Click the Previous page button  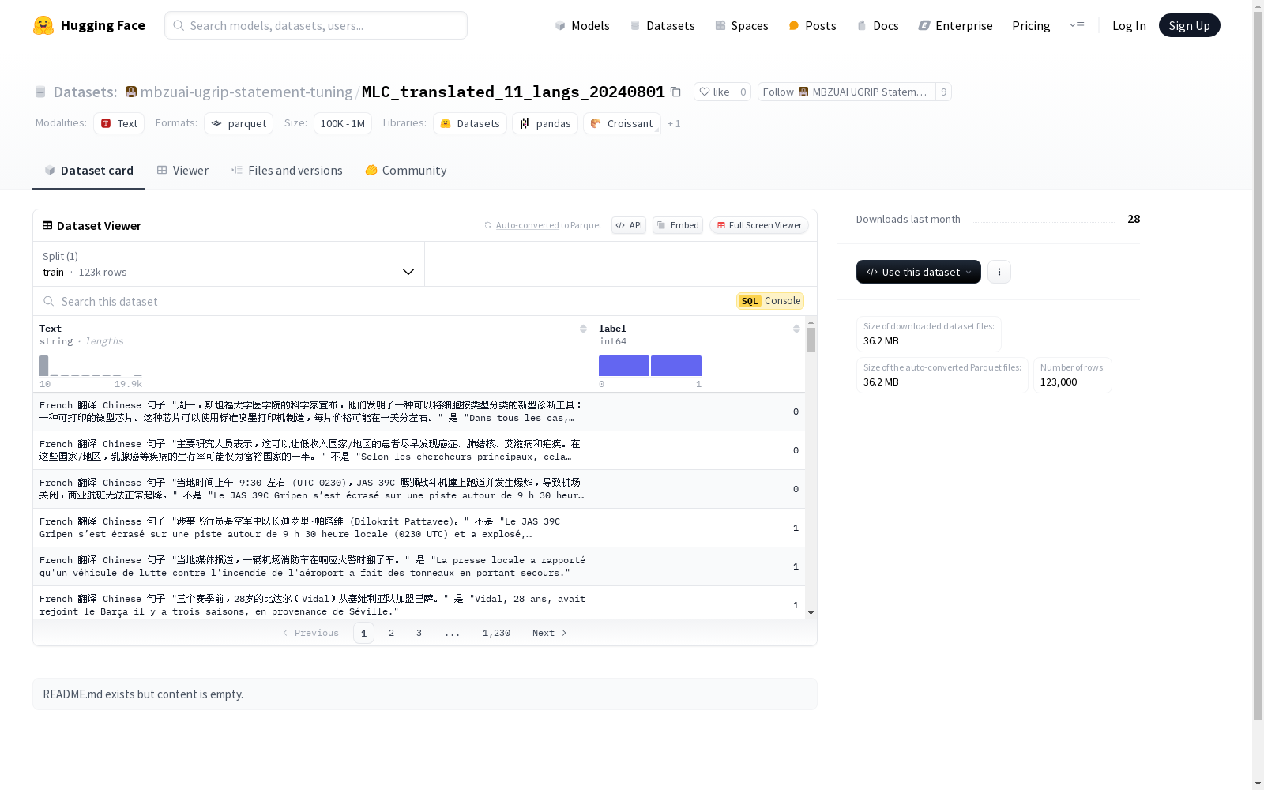(310, 633)
